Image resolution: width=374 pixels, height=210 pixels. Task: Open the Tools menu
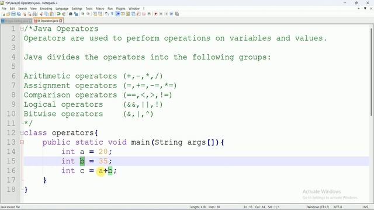(89, 9)
